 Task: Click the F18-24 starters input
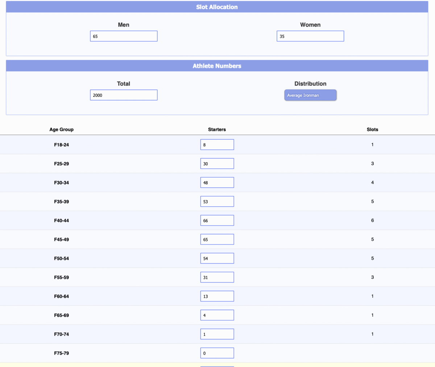(217, 145)
